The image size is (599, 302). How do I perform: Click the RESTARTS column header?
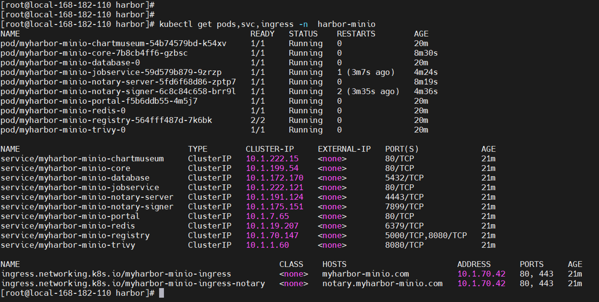(x=356, y=34)
